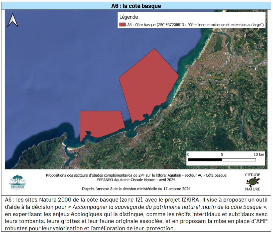Click the "Légende" heading

coord(128,17)
